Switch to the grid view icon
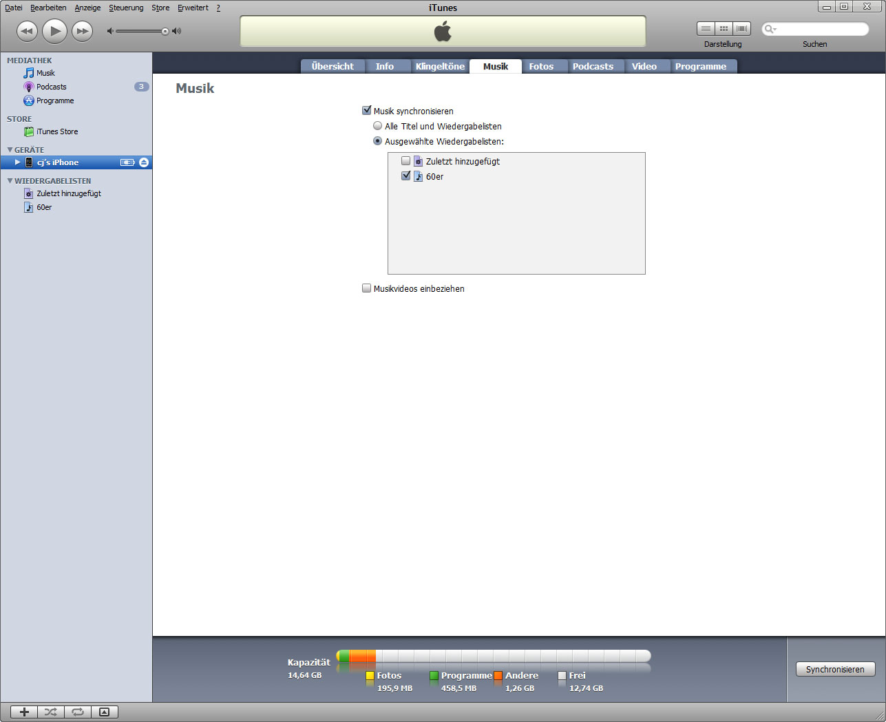886x722 pixels. (724, 28)
